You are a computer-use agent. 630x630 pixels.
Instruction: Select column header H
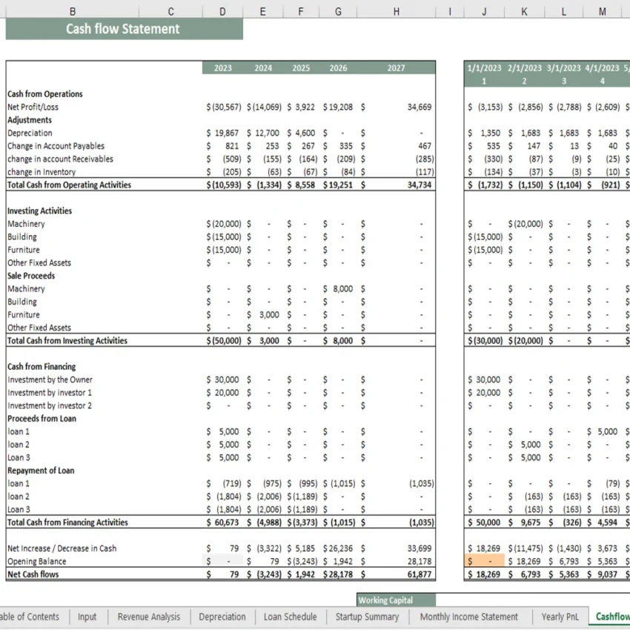(x=397, y=11)
